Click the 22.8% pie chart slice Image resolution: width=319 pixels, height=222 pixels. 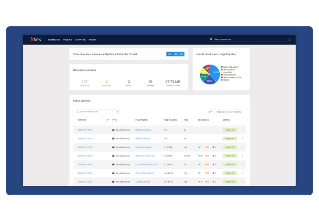coord(209,80)
